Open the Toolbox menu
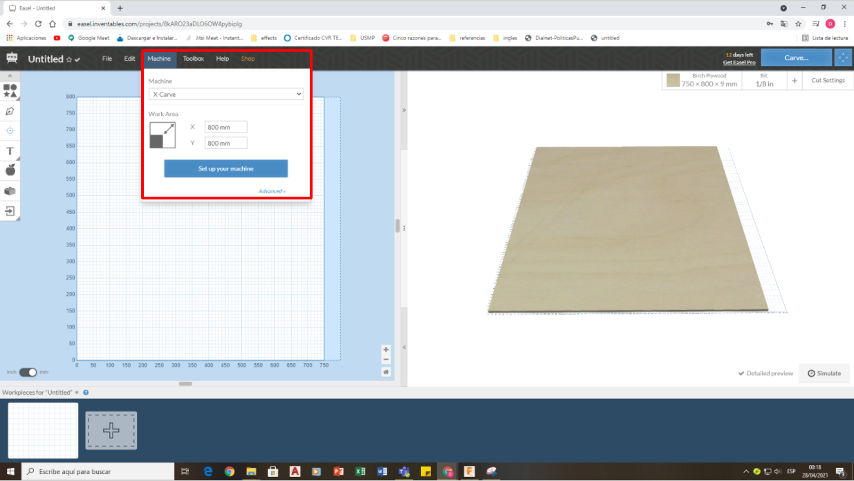The image size is (854, 481). point(194,59)
